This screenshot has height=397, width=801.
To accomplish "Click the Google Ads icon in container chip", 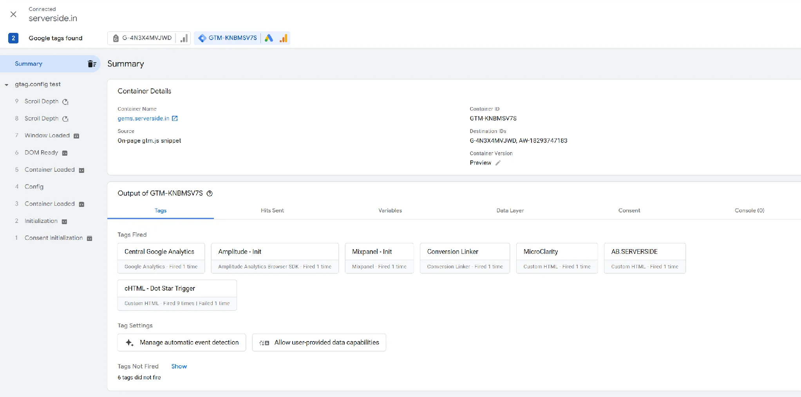I will click(269, 38).
